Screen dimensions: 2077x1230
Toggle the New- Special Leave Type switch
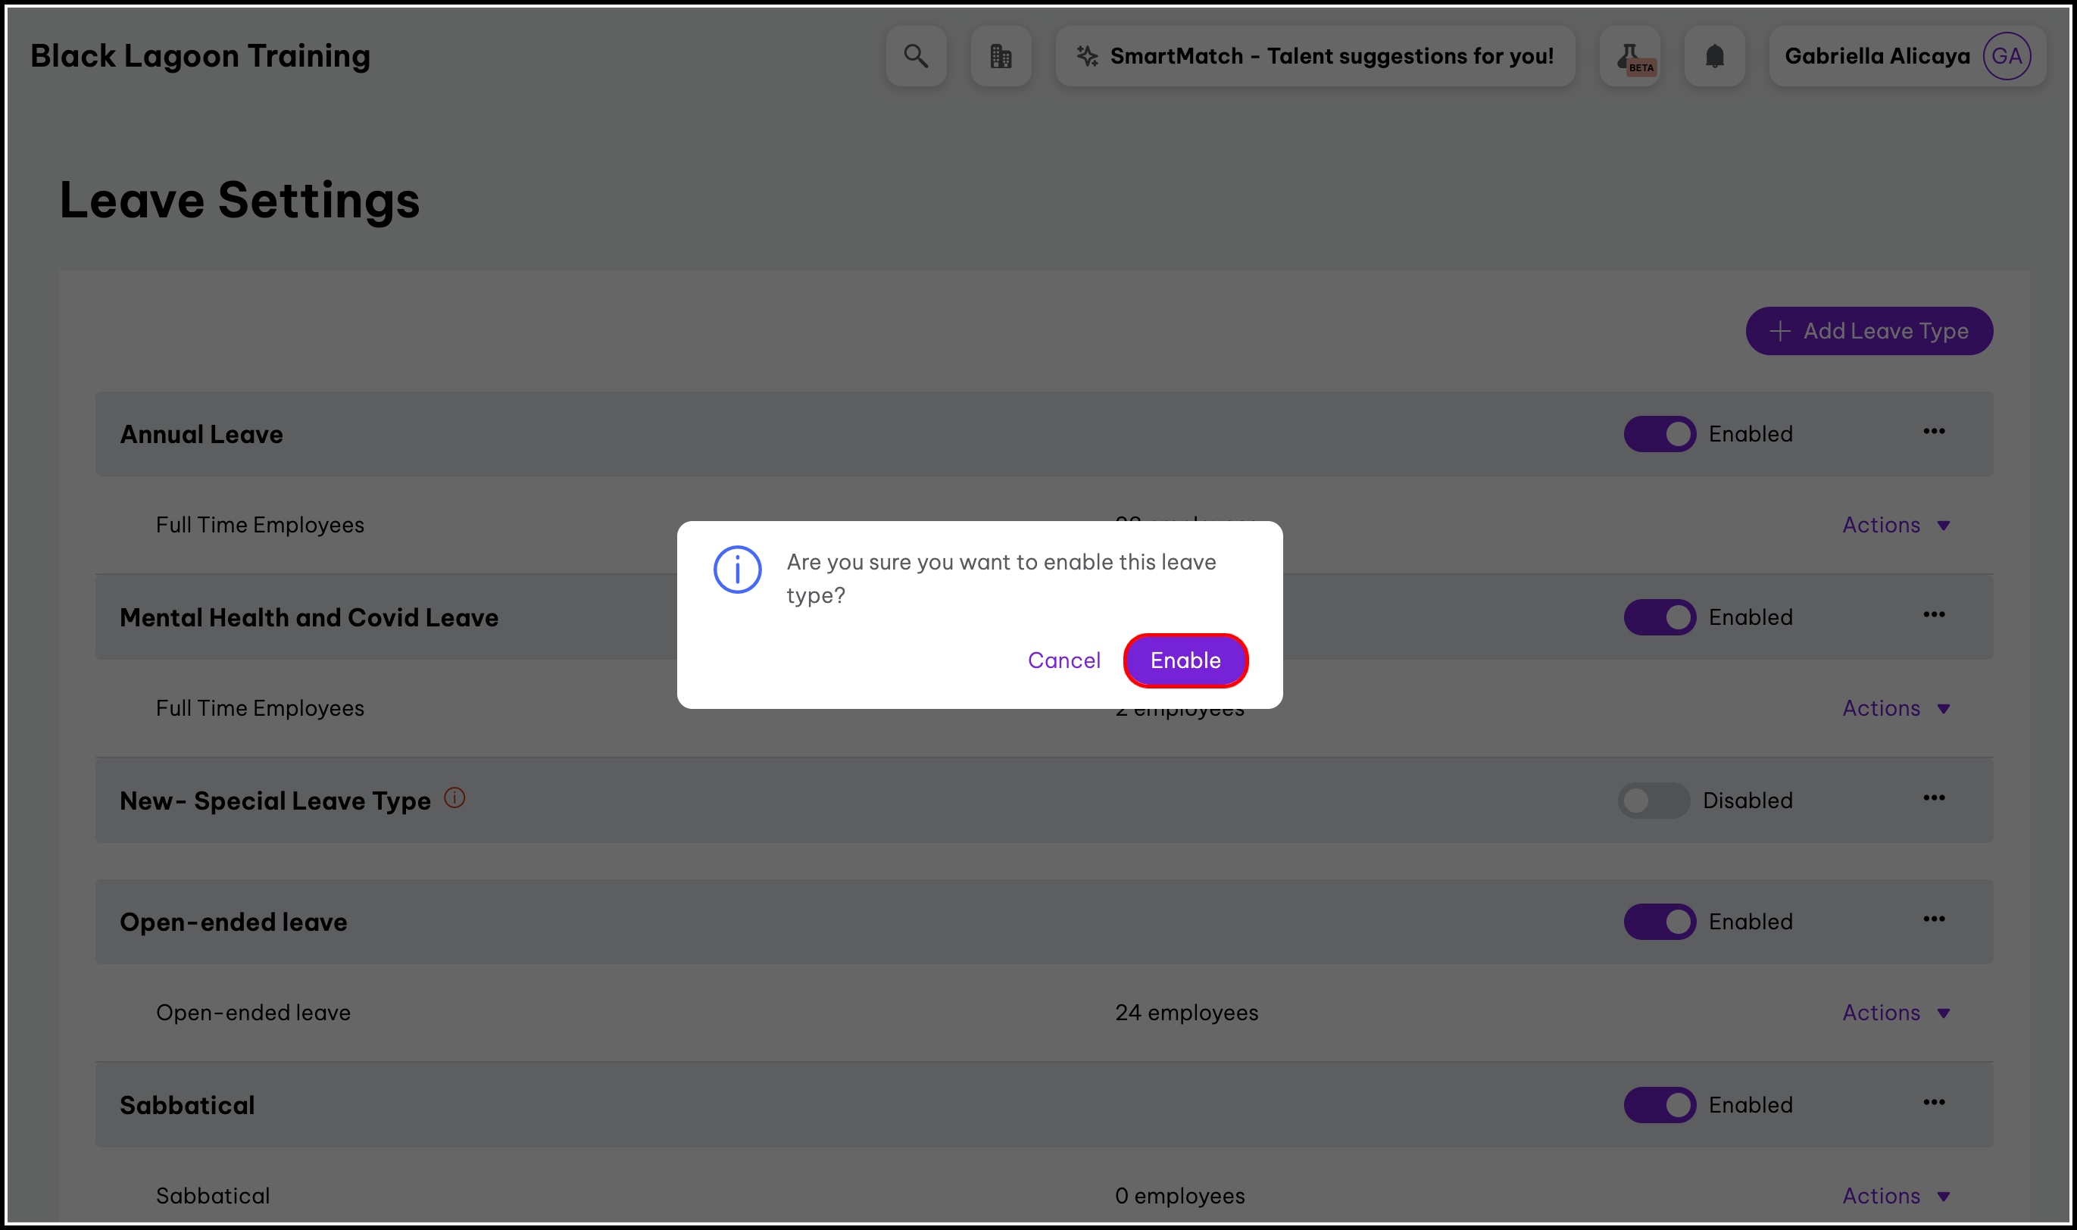[1654, 801]
